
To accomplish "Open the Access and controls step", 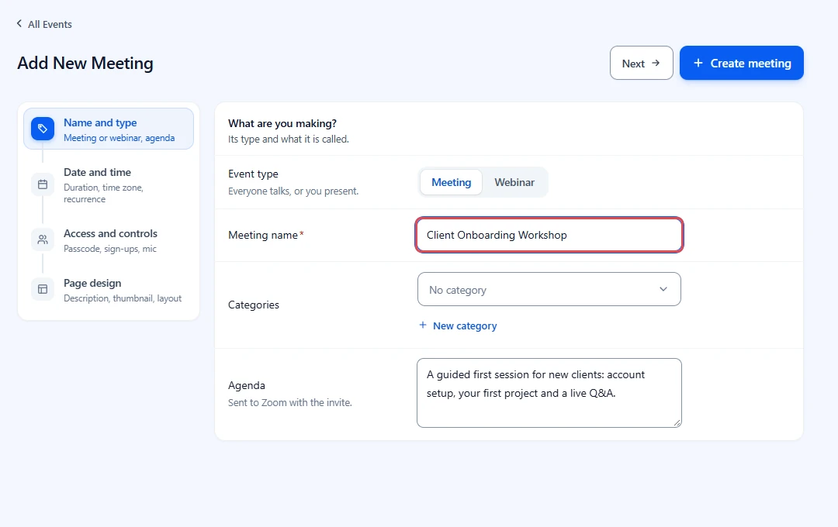I will tap(109, 240).
